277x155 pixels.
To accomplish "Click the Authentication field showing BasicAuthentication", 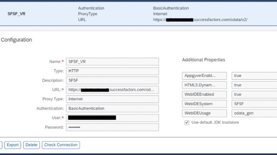I will [112, 108].
